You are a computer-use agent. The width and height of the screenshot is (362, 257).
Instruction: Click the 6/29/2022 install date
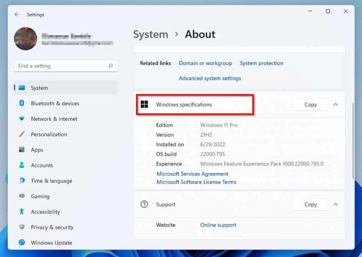[x=212, y=144]
